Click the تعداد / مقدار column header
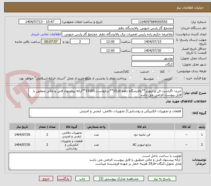 [47, 127]
